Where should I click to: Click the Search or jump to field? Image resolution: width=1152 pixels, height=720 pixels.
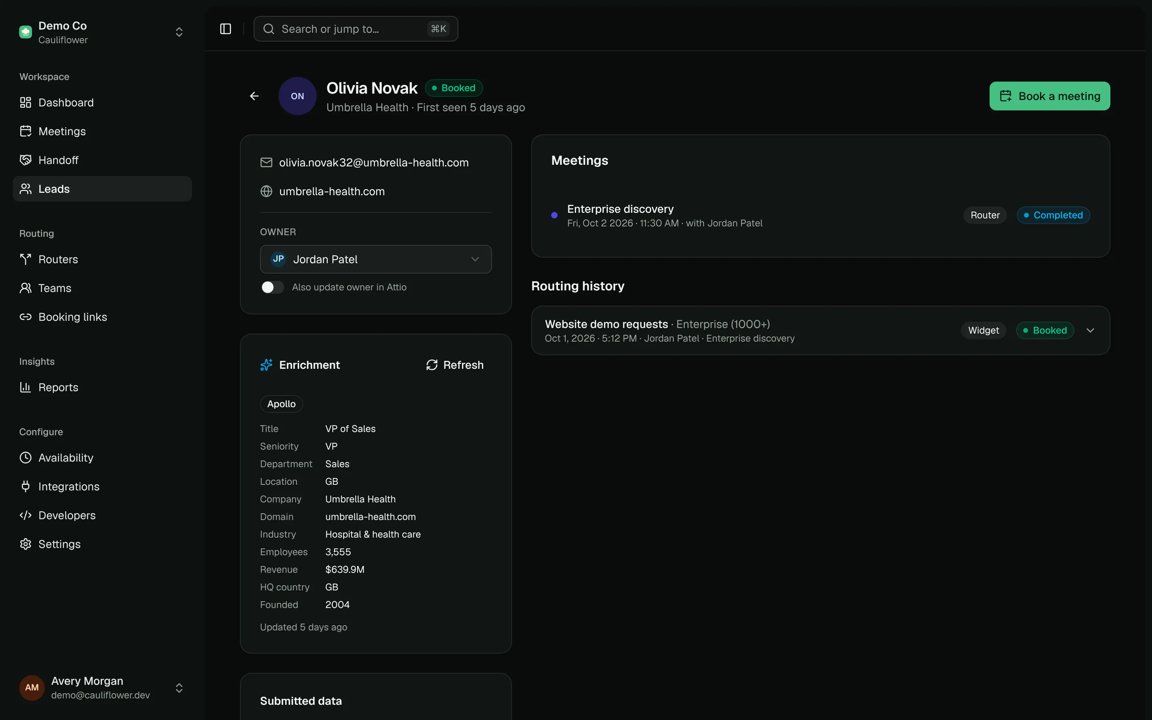(356, 29)
